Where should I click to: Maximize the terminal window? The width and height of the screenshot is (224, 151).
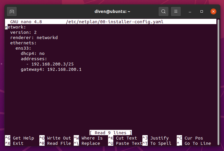click(202, 12)
